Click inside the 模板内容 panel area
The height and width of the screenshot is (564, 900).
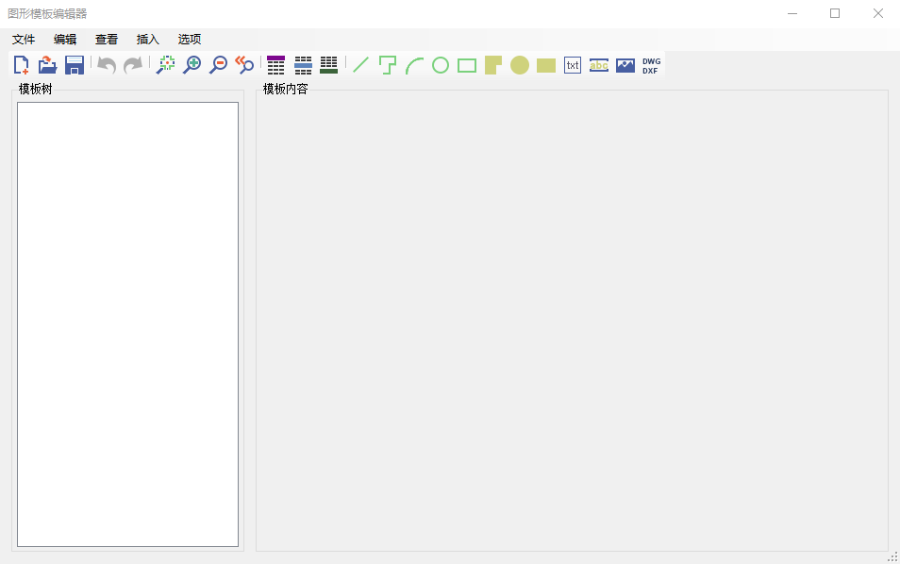572,322
